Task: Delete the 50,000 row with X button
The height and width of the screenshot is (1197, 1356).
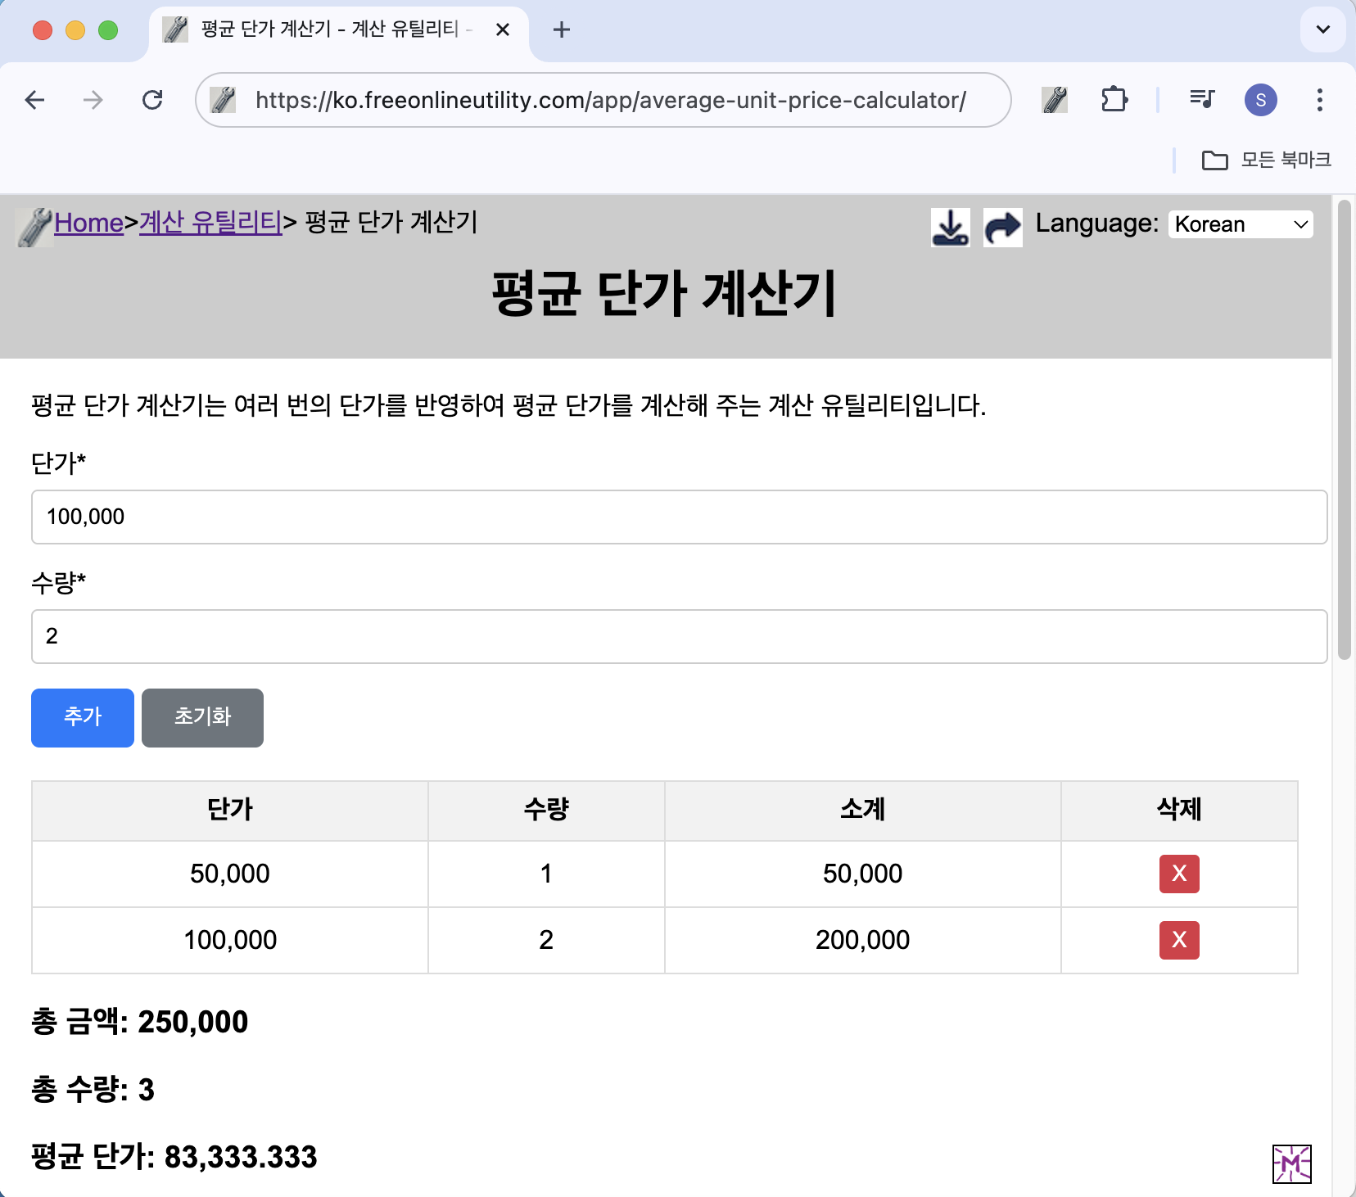Action: click(x=1179, y=874)
